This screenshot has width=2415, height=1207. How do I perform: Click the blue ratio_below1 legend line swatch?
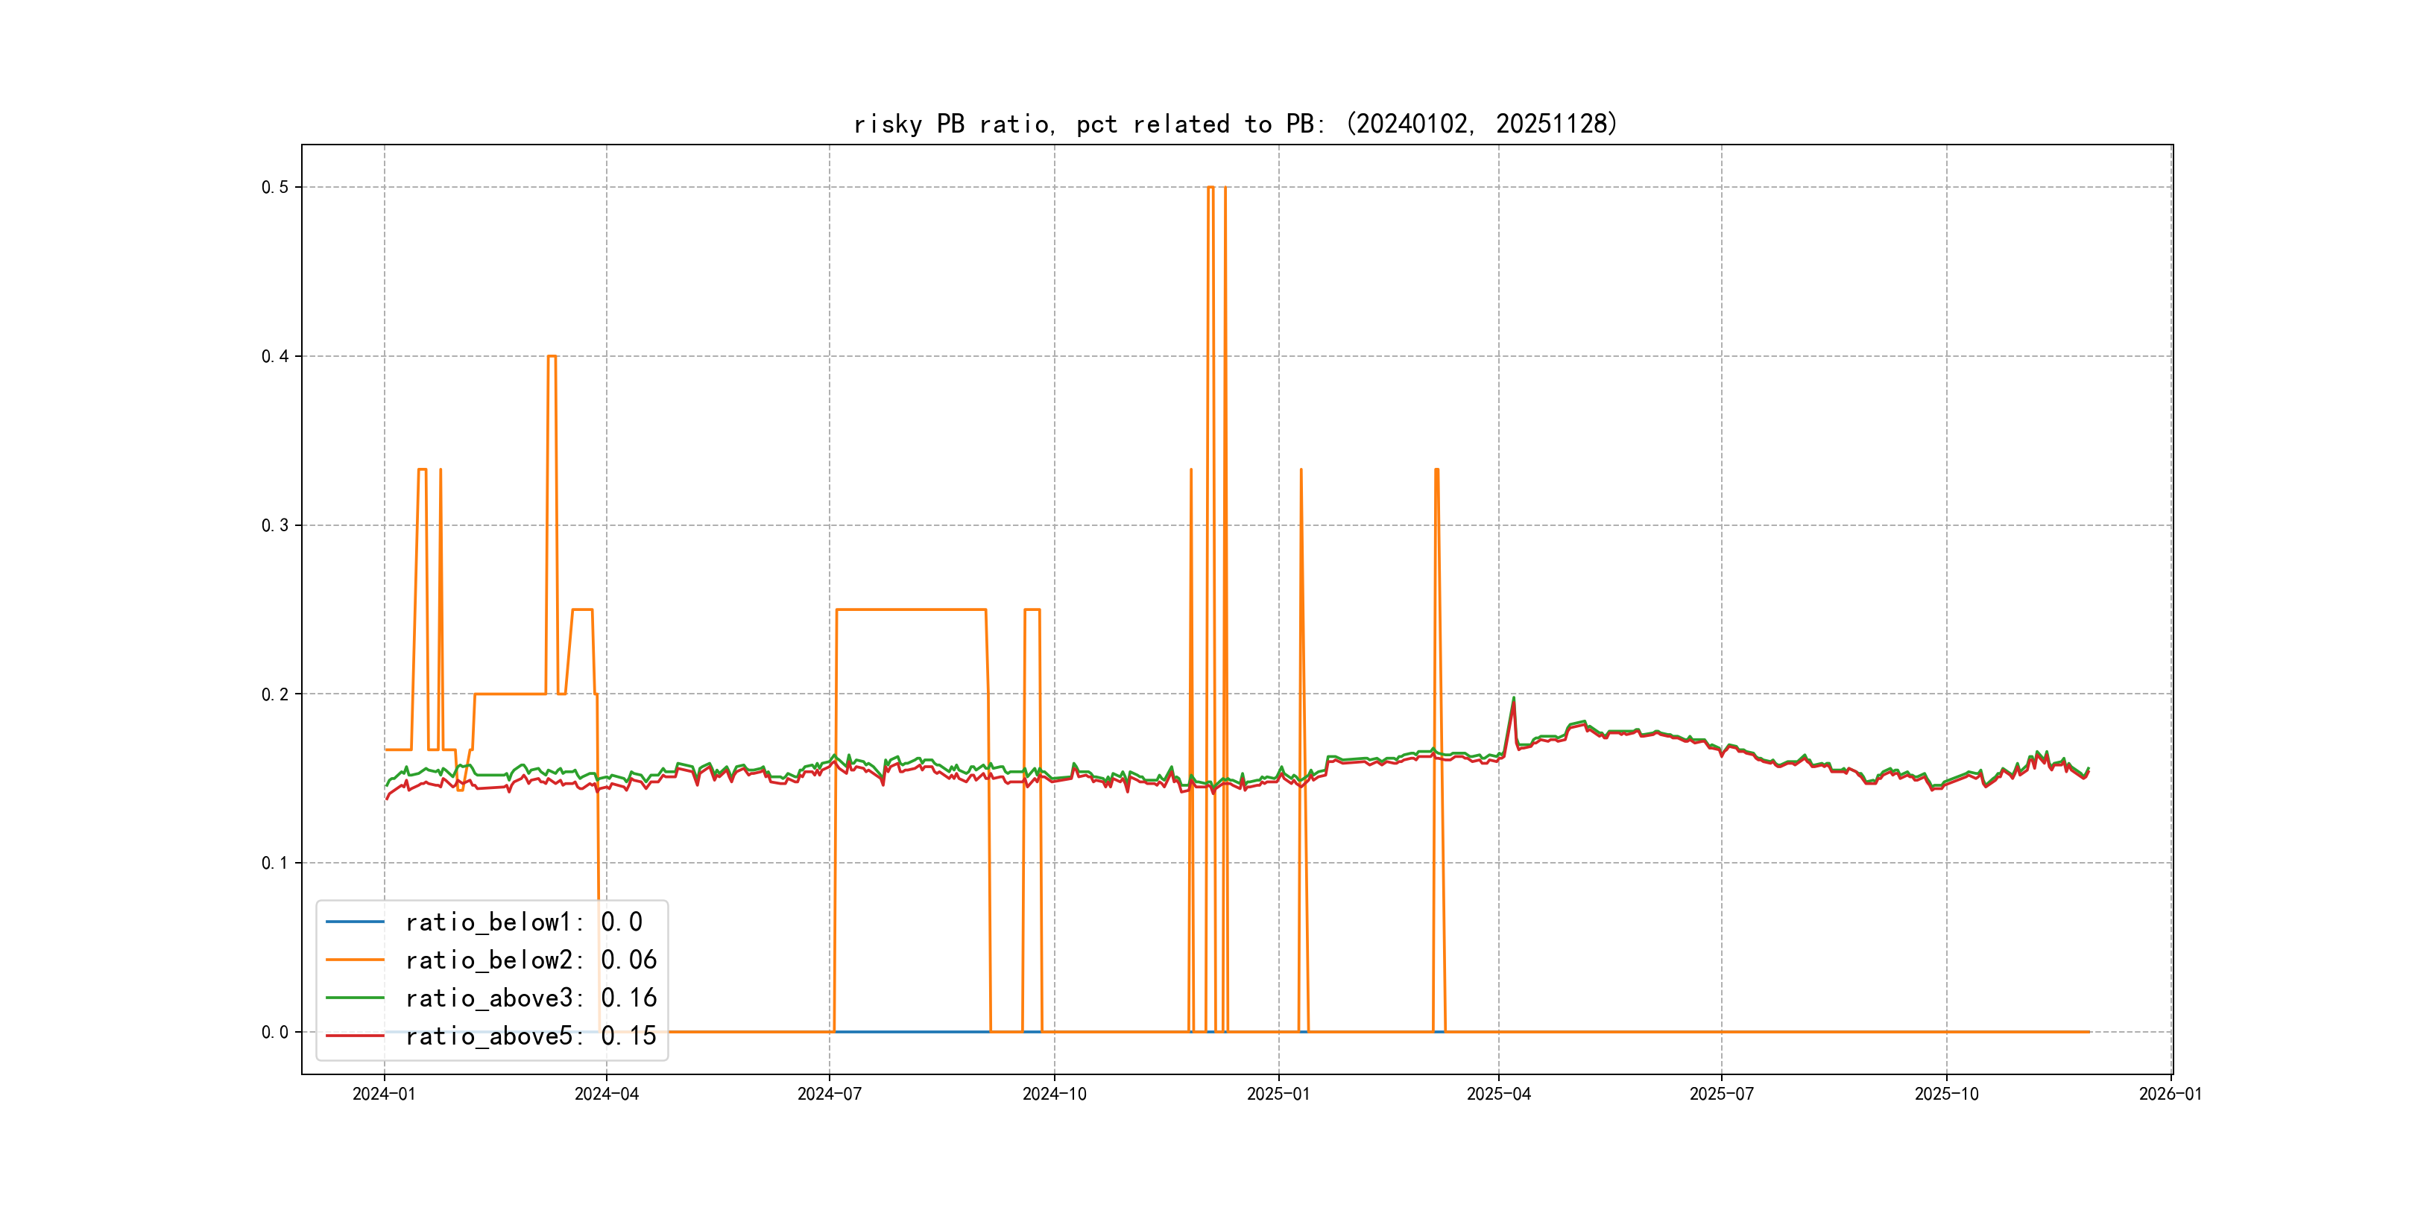[x=354, y=922]
